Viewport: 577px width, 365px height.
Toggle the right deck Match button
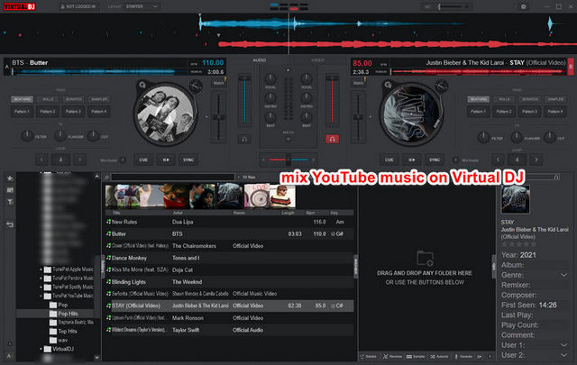[x=359, y=83]
